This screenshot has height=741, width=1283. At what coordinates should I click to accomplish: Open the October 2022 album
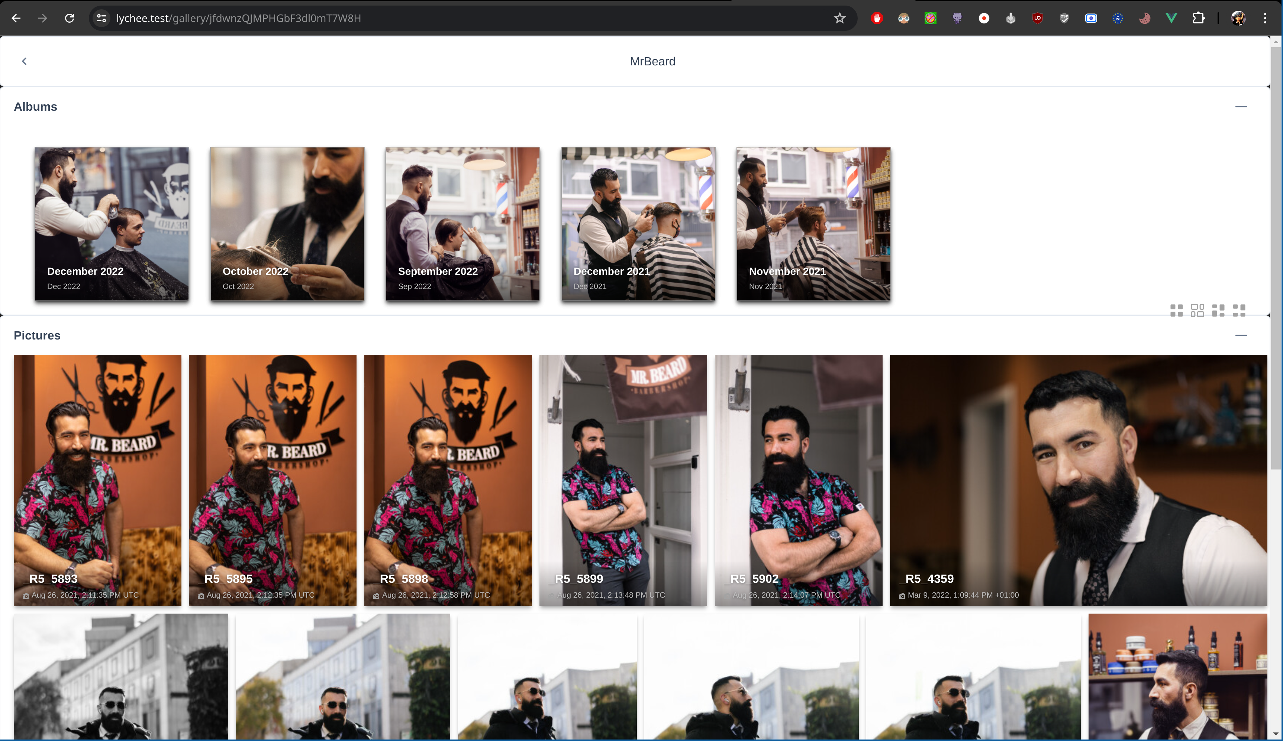[287, 223]
